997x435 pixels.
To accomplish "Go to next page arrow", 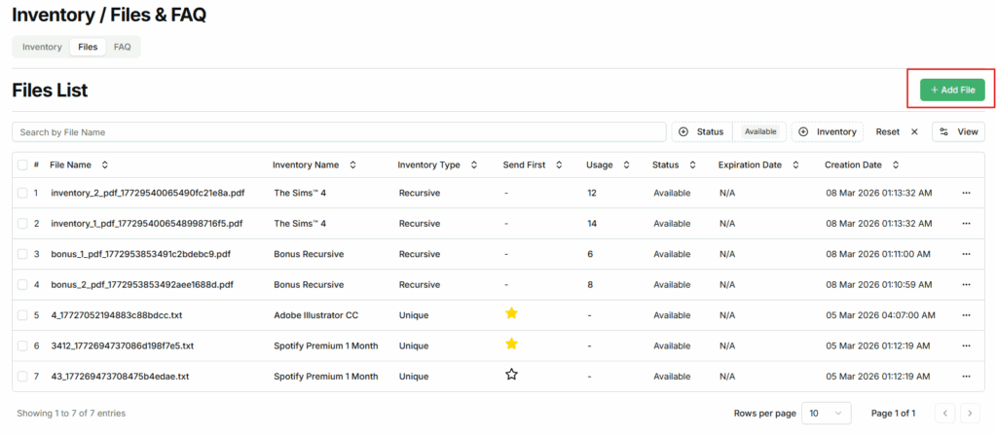I will click(970, 414).
